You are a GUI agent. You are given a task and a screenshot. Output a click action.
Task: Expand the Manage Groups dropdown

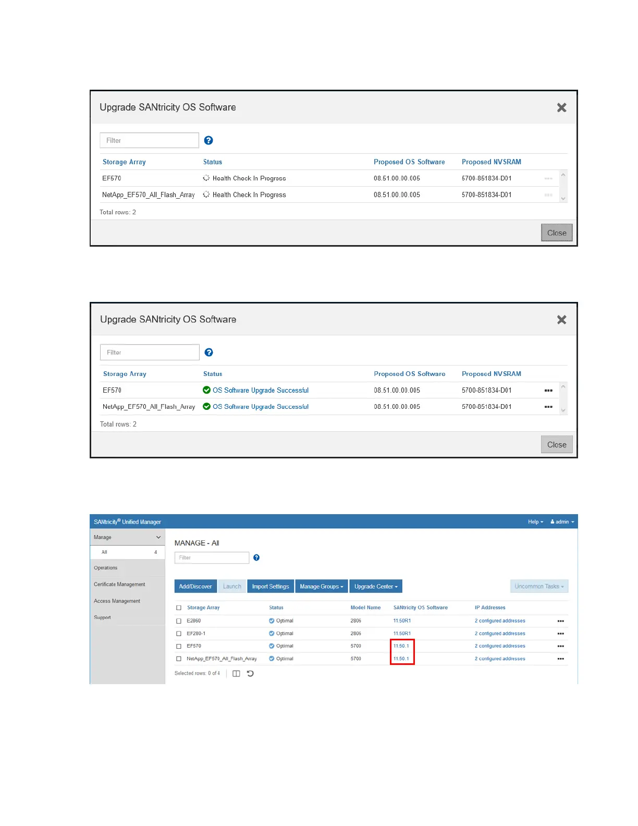322,587
